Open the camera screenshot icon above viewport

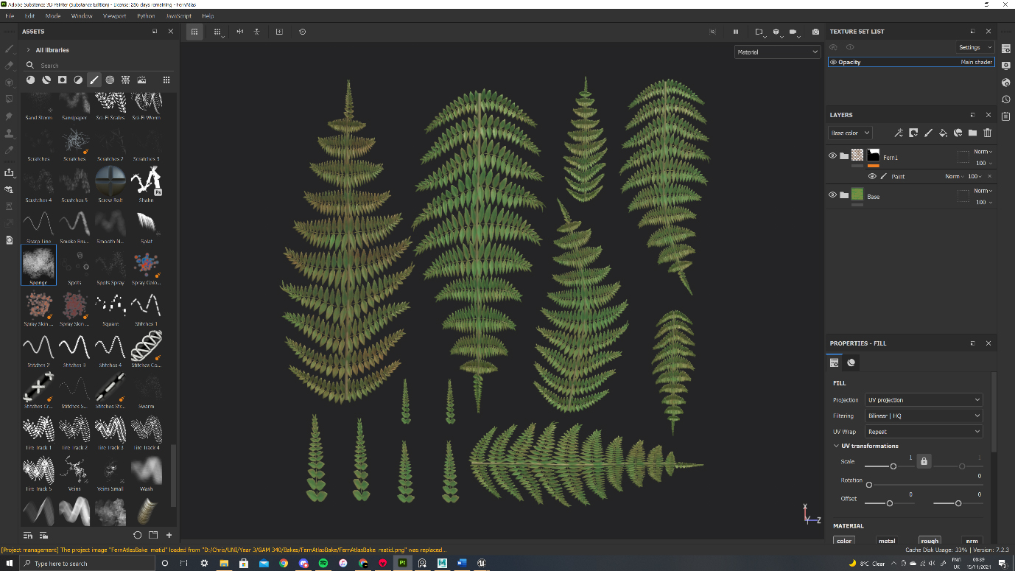(x=815, y=32)
